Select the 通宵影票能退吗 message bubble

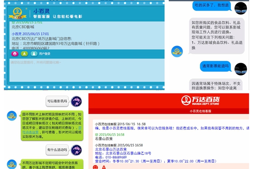point(216,66)
